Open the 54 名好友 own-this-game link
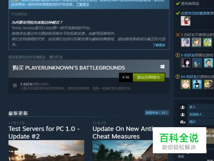Screen dimensions: 214x161 pos(189,77)
